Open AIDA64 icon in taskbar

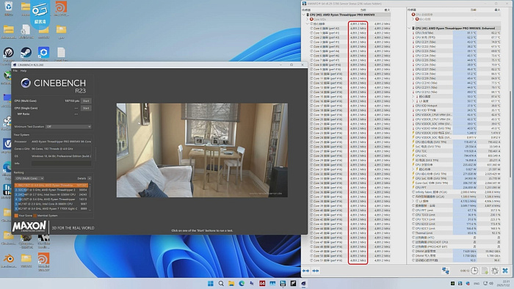coord(262,283)
